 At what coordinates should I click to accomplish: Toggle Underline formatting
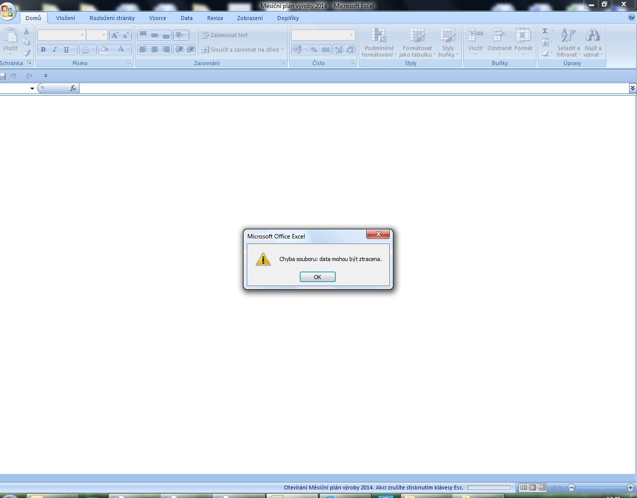click(x=66, y=50)
